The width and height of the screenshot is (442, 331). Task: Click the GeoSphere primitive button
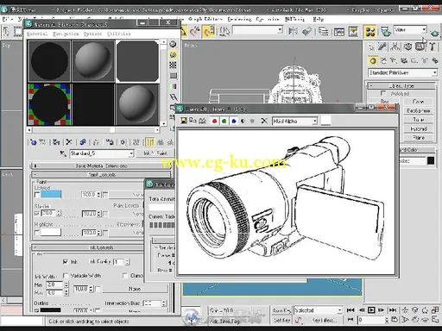[x=418, y=110]
